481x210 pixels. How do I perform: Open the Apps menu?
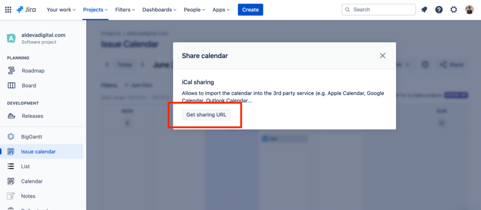[221, 10]
